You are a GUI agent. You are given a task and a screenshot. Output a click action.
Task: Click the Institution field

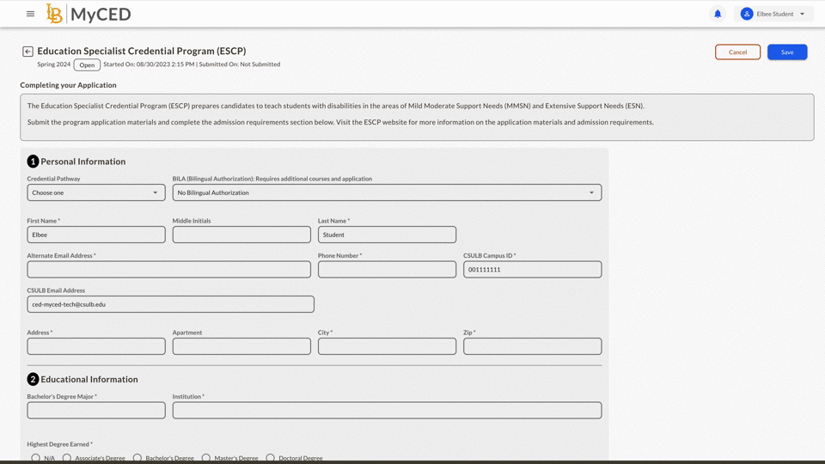tap(388, 411)
